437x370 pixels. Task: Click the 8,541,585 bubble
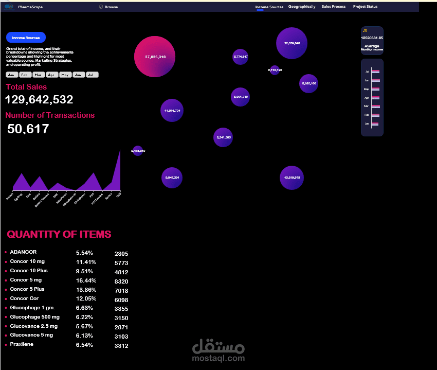(x=223, y=137)
